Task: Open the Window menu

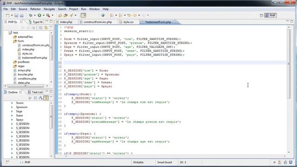Action: point(94,9)
